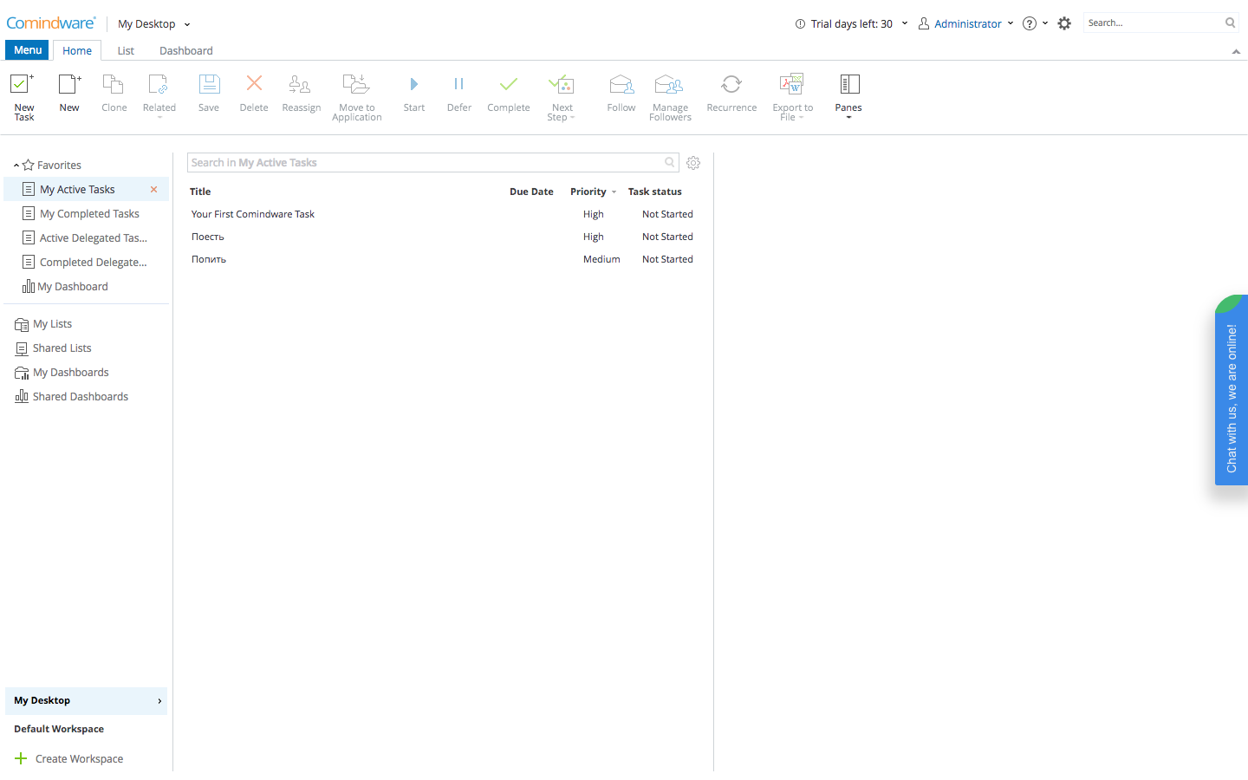Open the global settings gear icon
The height and width of the screenshot is (780, 1248).
click(x=1064, y=23)
